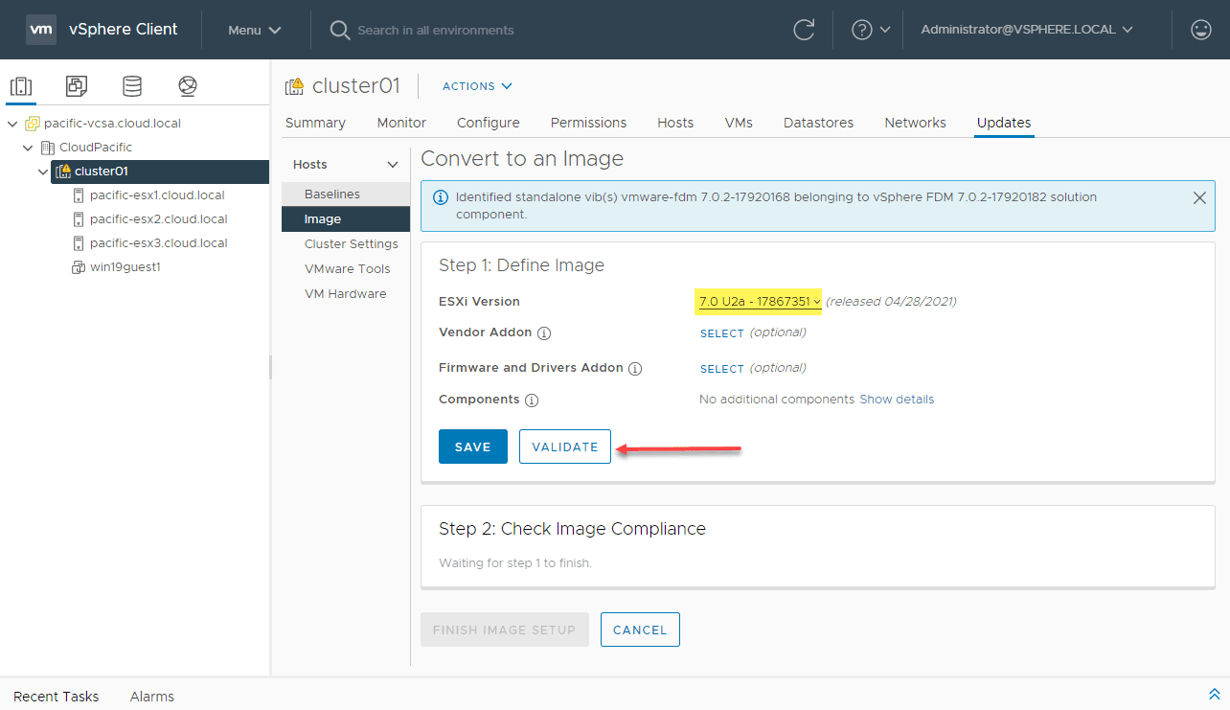Click the VALIDATE button

click(x=564, y=447)
